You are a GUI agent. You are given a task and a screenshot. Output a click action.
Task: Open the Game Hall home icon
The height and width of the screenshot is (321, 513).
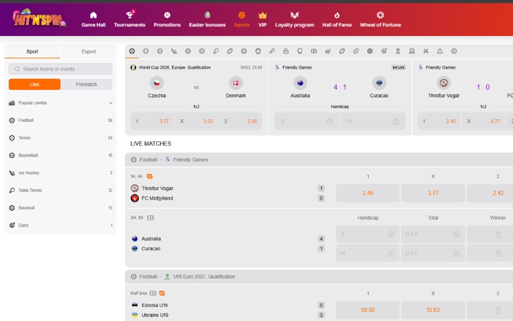(x=93, y=15)
